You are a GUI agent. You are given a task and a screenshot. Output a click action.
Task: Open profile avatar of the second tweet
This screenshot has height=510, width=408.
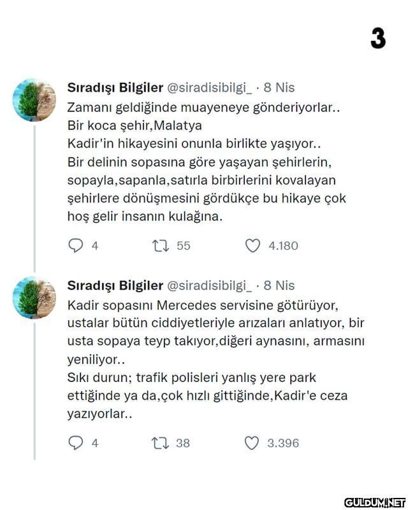click(35, 298)
